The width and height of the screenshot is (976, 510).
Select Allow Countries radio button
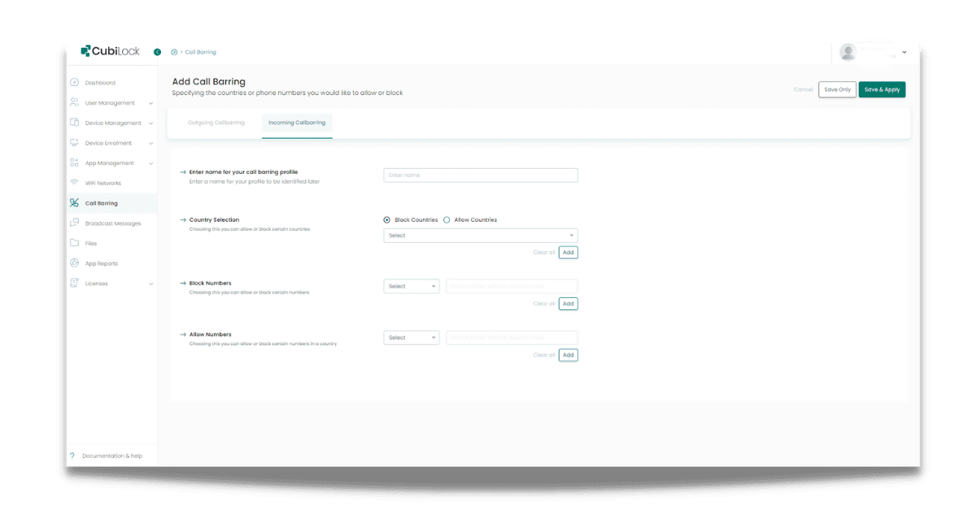(x=447, y=220)
